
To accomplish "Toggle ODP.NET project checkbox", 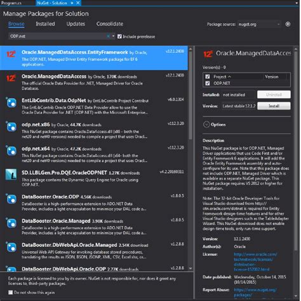I will point(208,83).
